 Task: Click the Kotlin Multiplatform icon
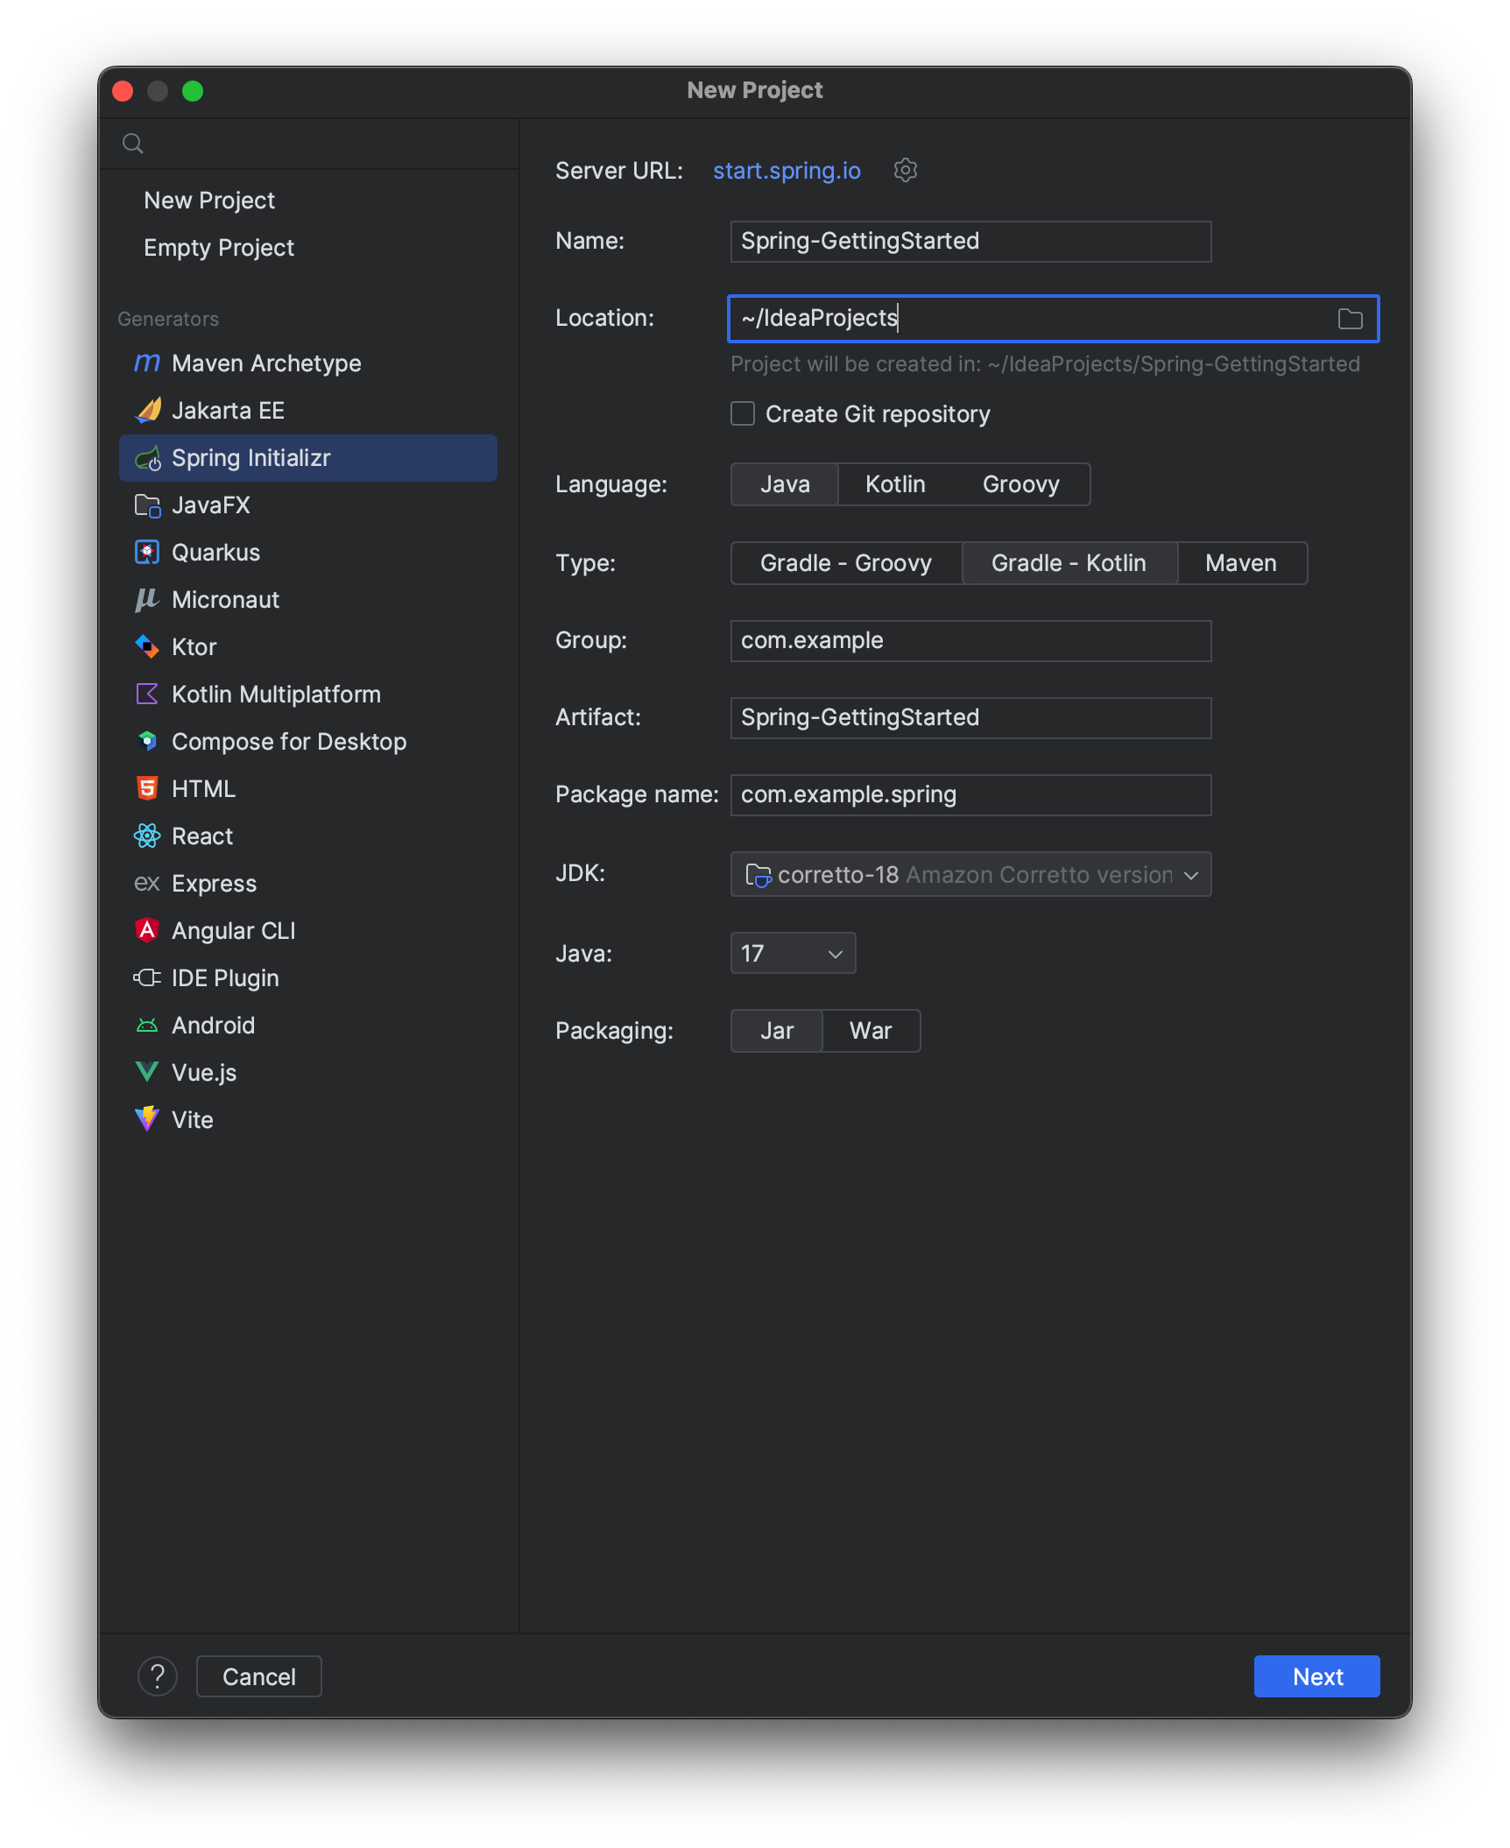tap(147, 695)
